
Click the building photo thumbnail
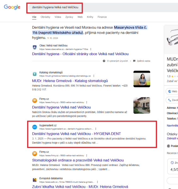[x=142, y=105]
